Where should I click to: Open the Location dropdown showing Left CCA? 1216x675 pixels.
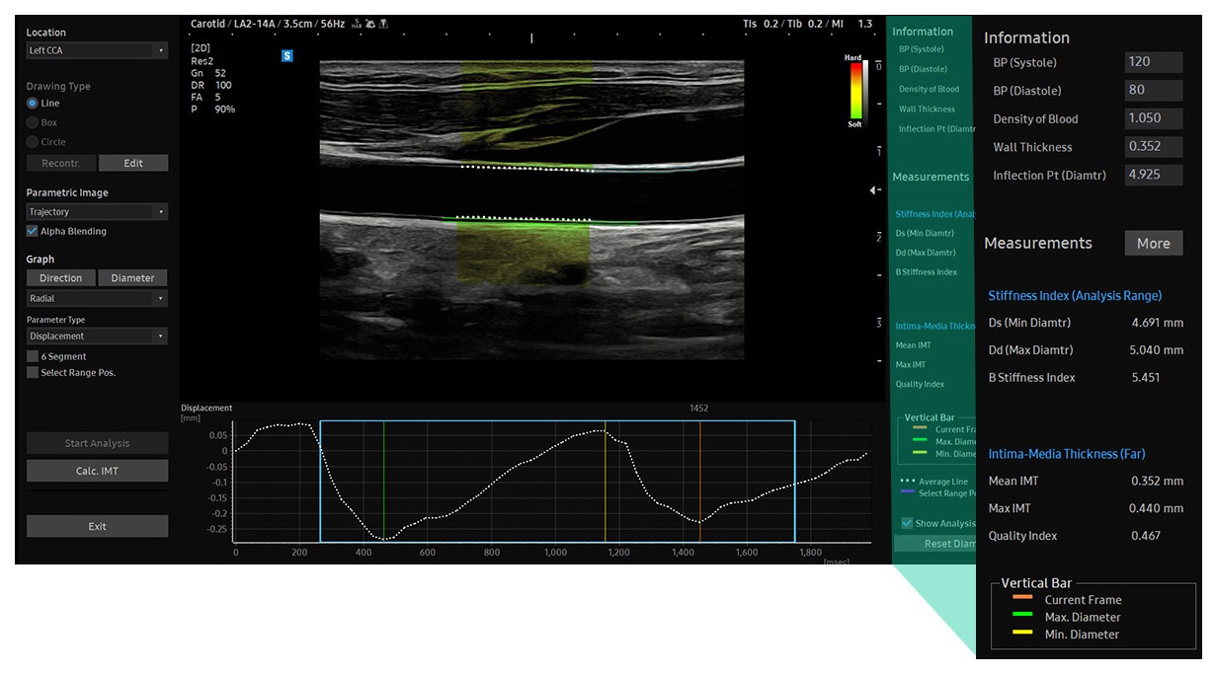click(97, 50)
